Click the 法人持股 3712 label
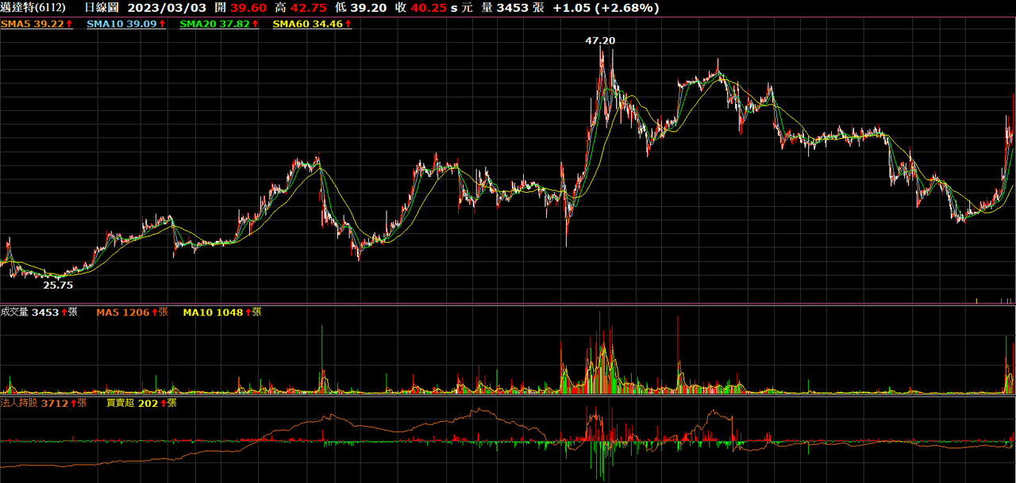Viewport: 1016px width, 483px height. tap(44, 403)
